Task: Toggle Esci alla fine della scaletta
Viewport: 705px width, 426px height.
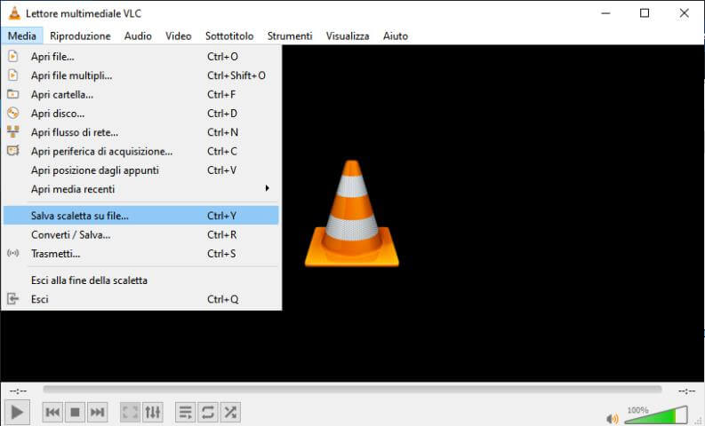Action: (x=140, y=280)
